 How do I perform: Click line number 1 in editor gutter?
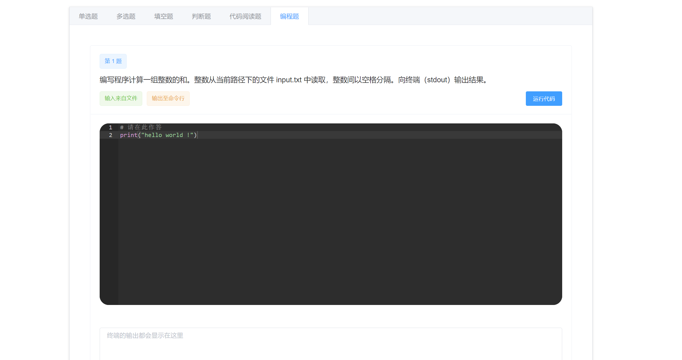coord(110,127)
